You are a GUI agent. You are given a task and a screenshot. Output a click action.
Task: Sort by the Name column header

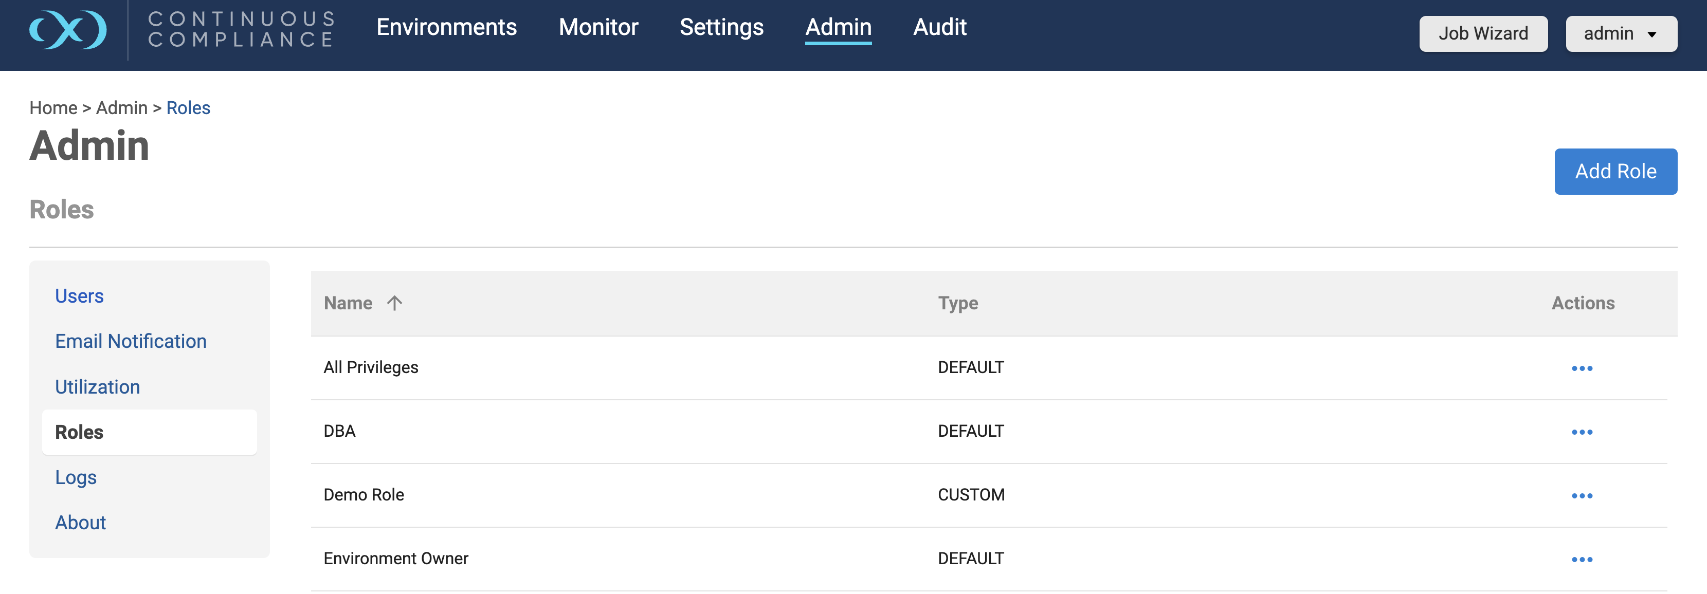click(347, 303)
